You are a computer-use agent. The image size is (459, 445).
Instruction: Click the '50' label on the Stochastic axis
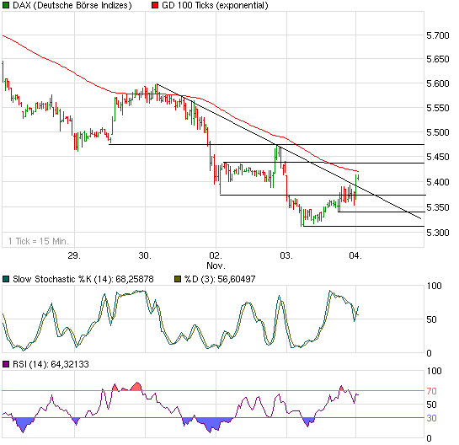tap(432, 319)
